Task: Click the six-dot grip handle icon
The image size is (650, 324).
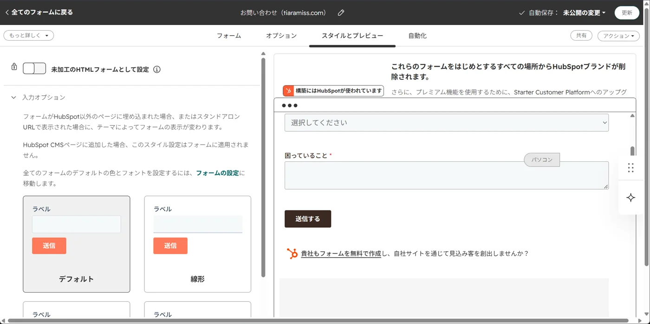Action: 630,167
